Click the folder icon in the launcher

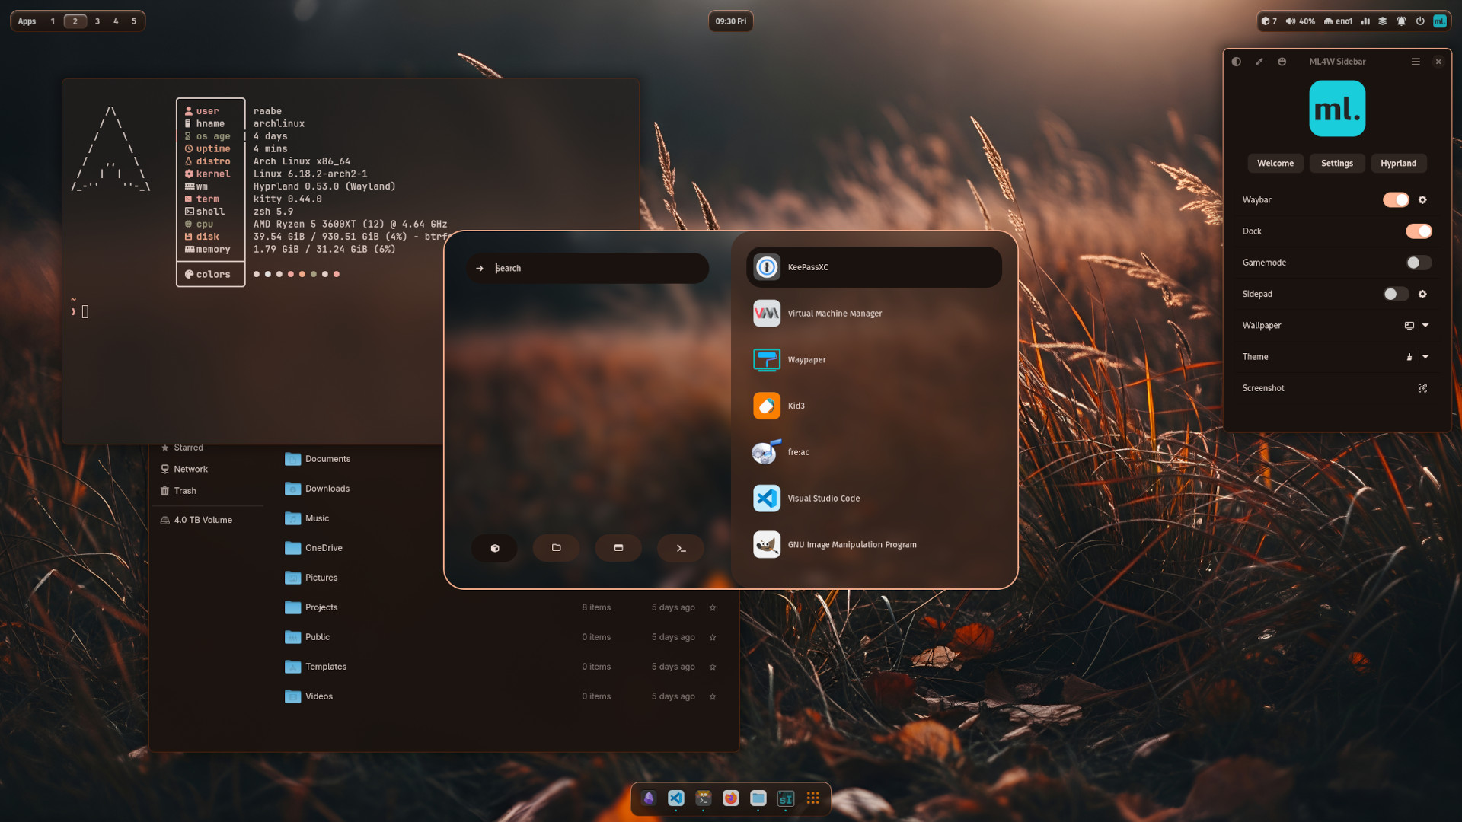point(557,547)
